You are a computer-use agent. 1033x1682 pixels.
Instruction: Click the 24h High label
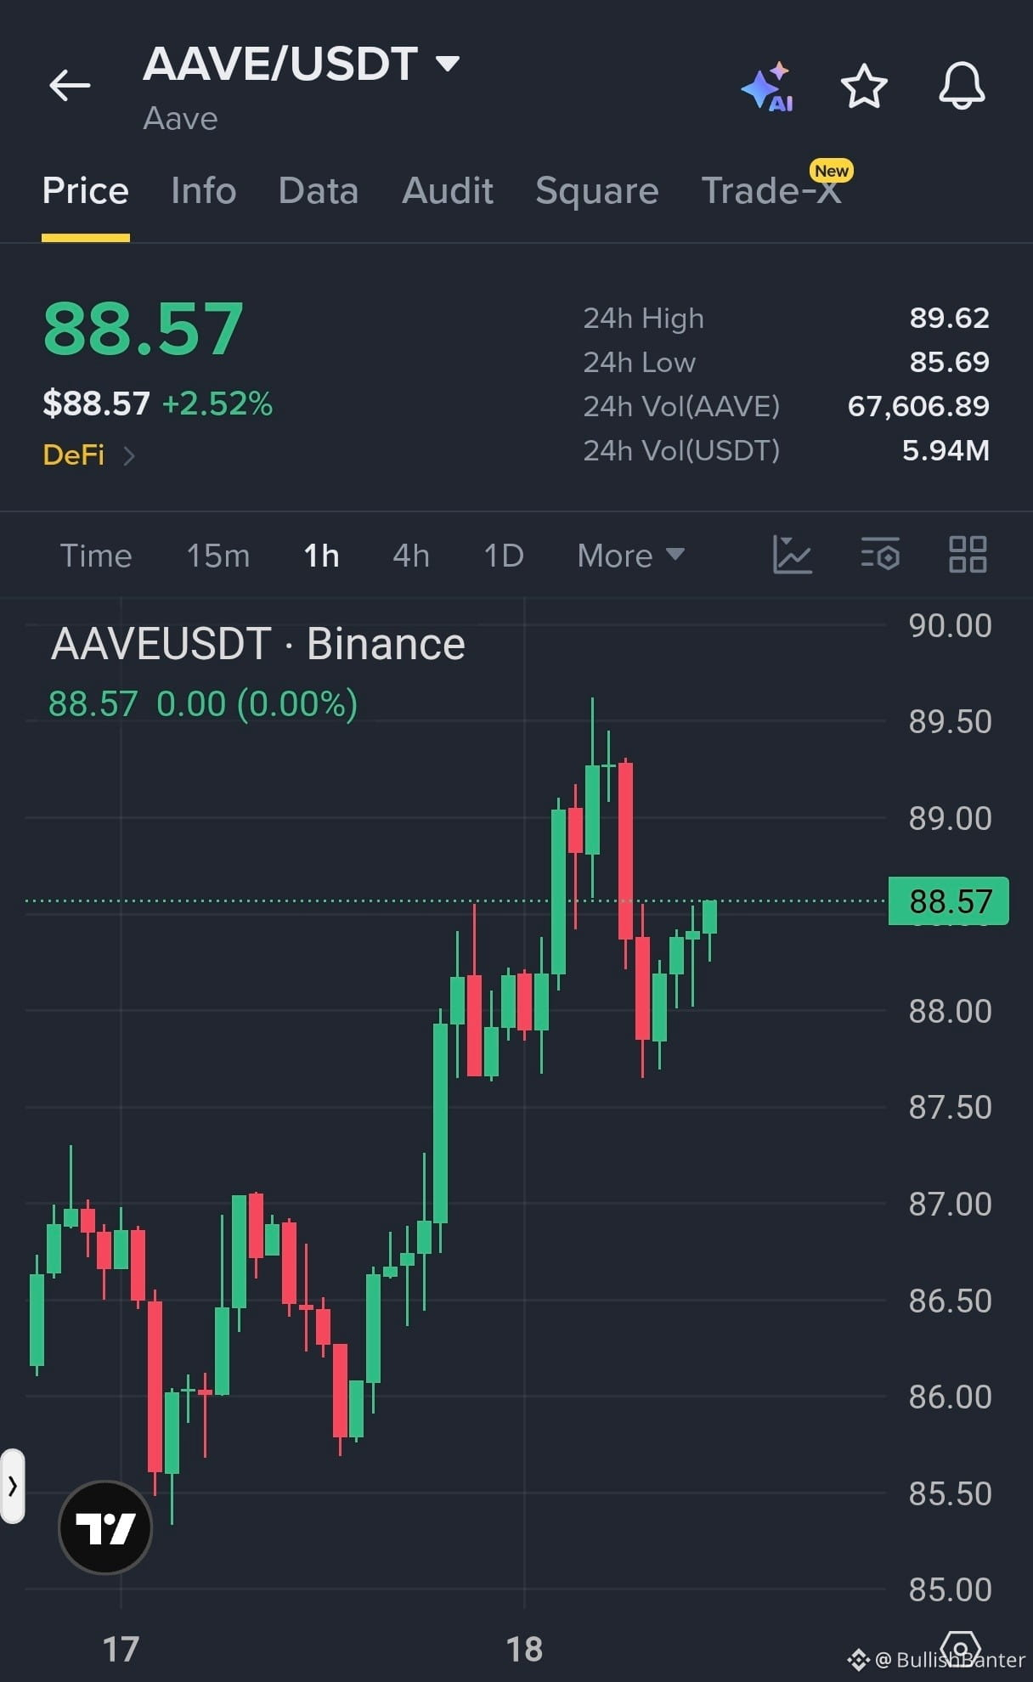click(x=643, y=318)
